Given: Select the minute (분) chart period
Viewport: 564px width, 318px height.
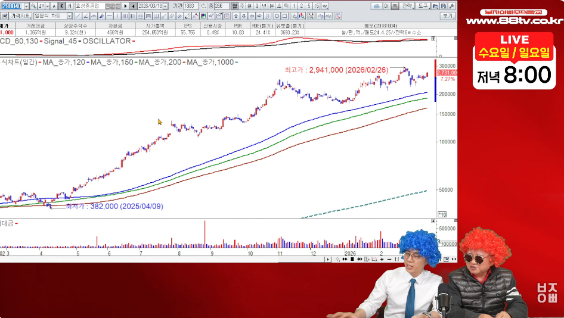Looking at the screenshot, I should click(272, 6).
